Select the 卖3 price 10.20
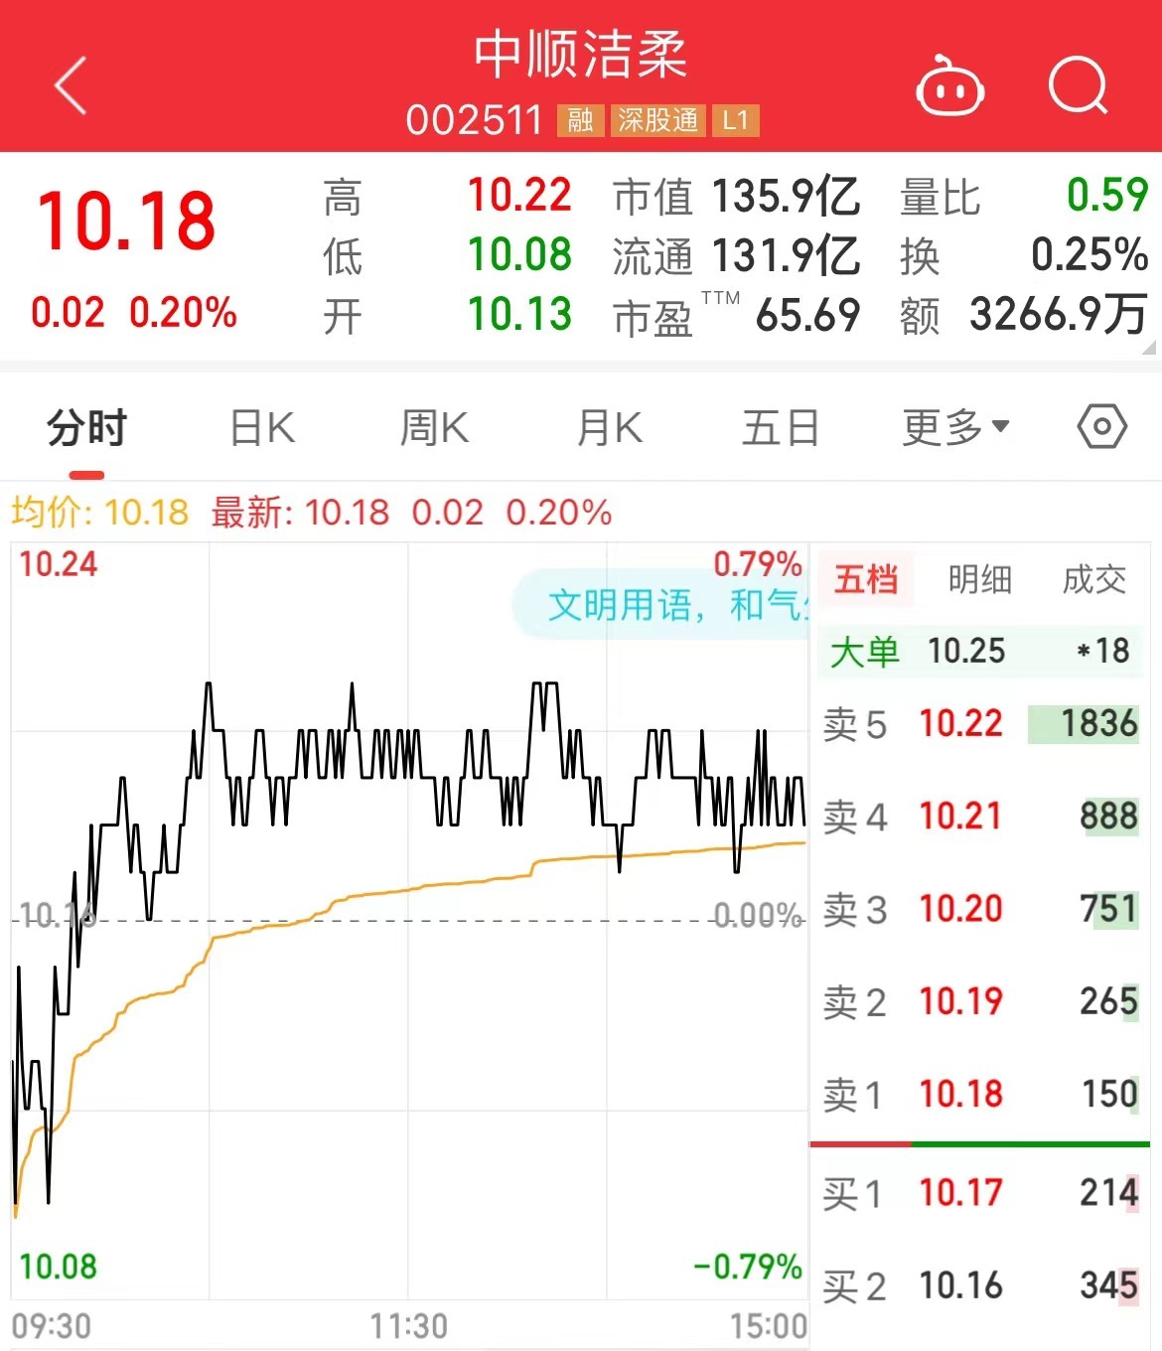The height and width of the screenshot is (1351, 1162). pyautogui.click(x=960, y=908)
